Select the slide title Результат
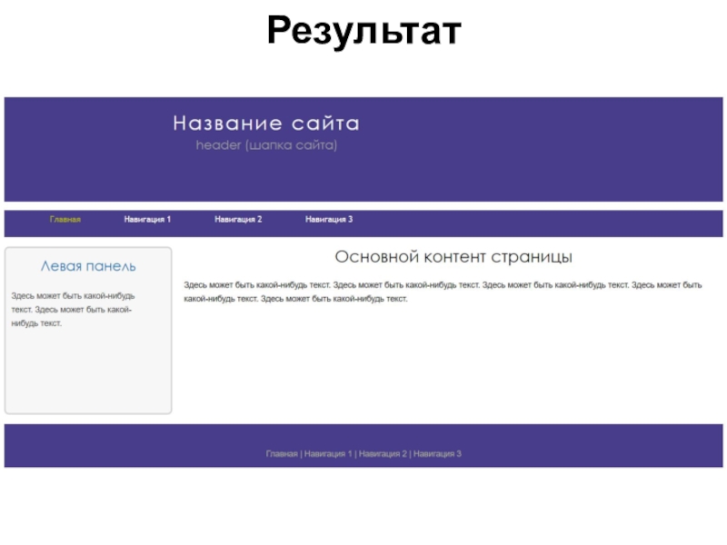 point(363,33)
